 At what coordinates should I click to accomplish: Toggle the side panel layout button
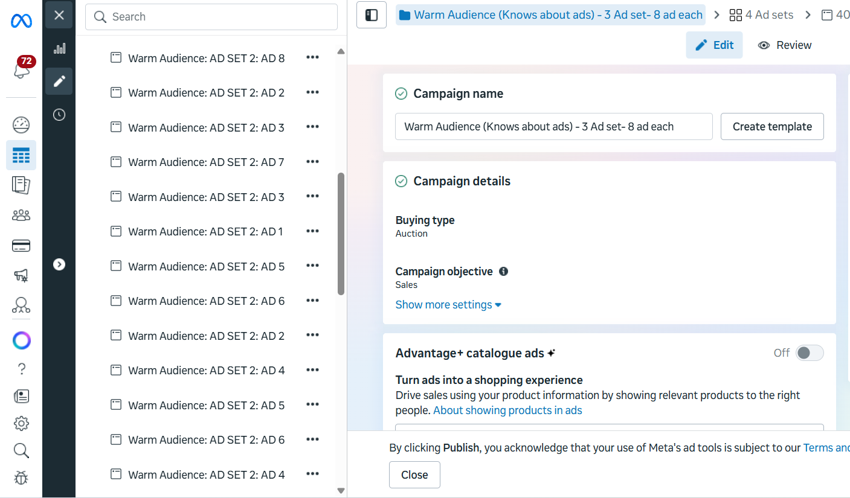click(x=372, y=15)
